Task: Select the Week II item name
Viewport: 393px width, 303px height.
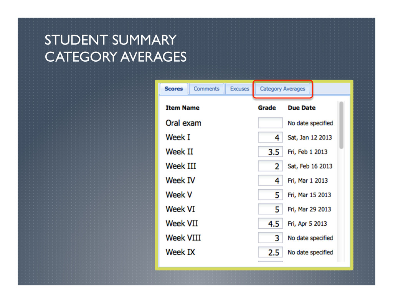Action: pos(180,152)
